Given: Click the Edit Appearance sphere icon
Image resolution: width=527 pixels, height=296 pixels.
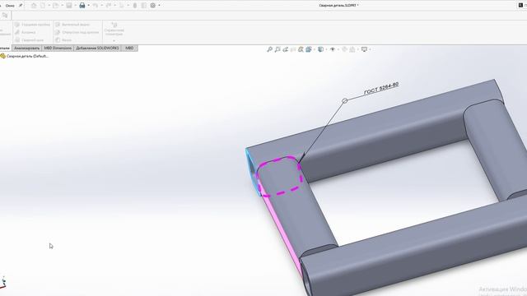Looking at the screenshot, I should tap(344, 49).
